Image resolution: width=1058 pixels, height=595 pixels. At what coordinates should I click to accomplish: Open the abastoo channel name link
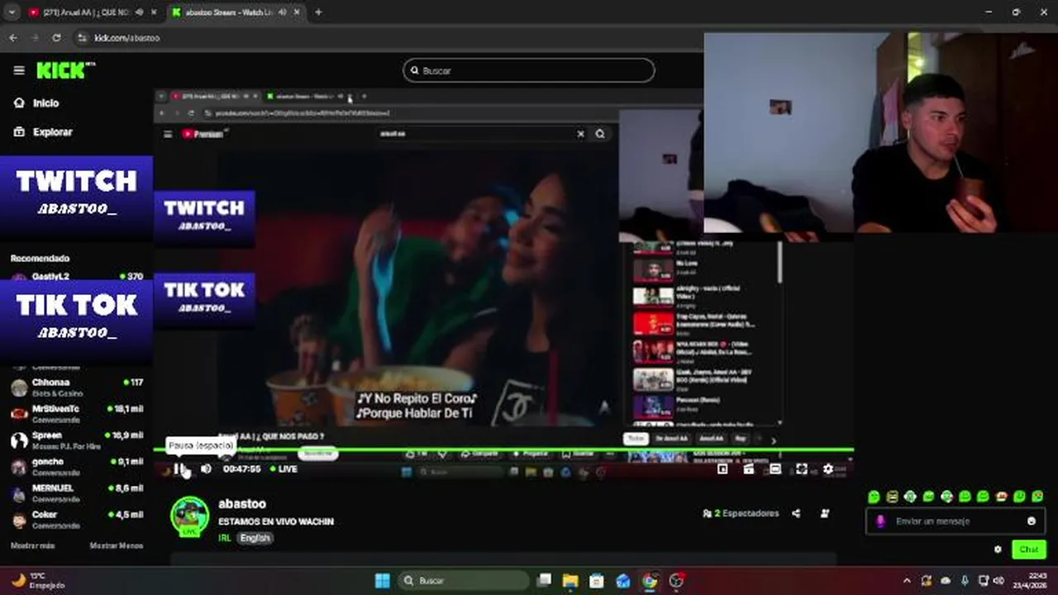242,504
